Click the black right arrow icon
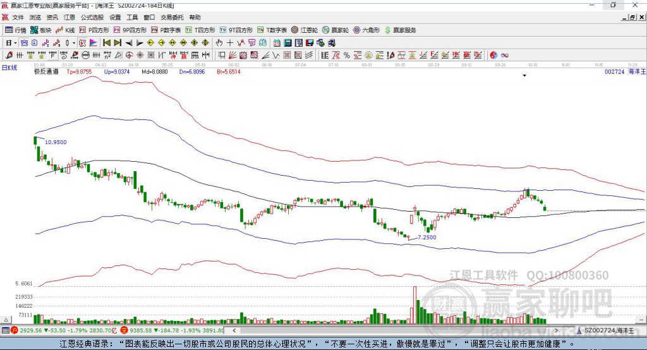This screenshot has height=350, width=647. coord(140,43)
